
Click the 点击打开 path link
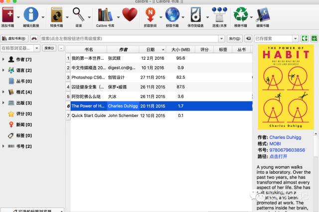pos(278,156)
